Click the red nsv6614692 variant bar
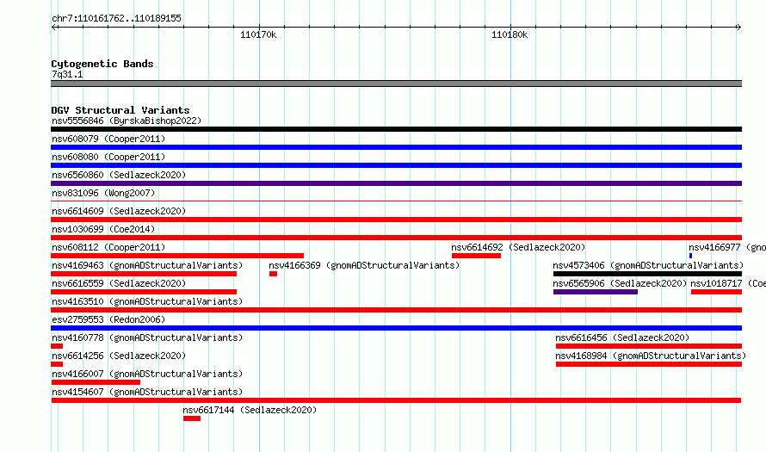 point(476,256)
